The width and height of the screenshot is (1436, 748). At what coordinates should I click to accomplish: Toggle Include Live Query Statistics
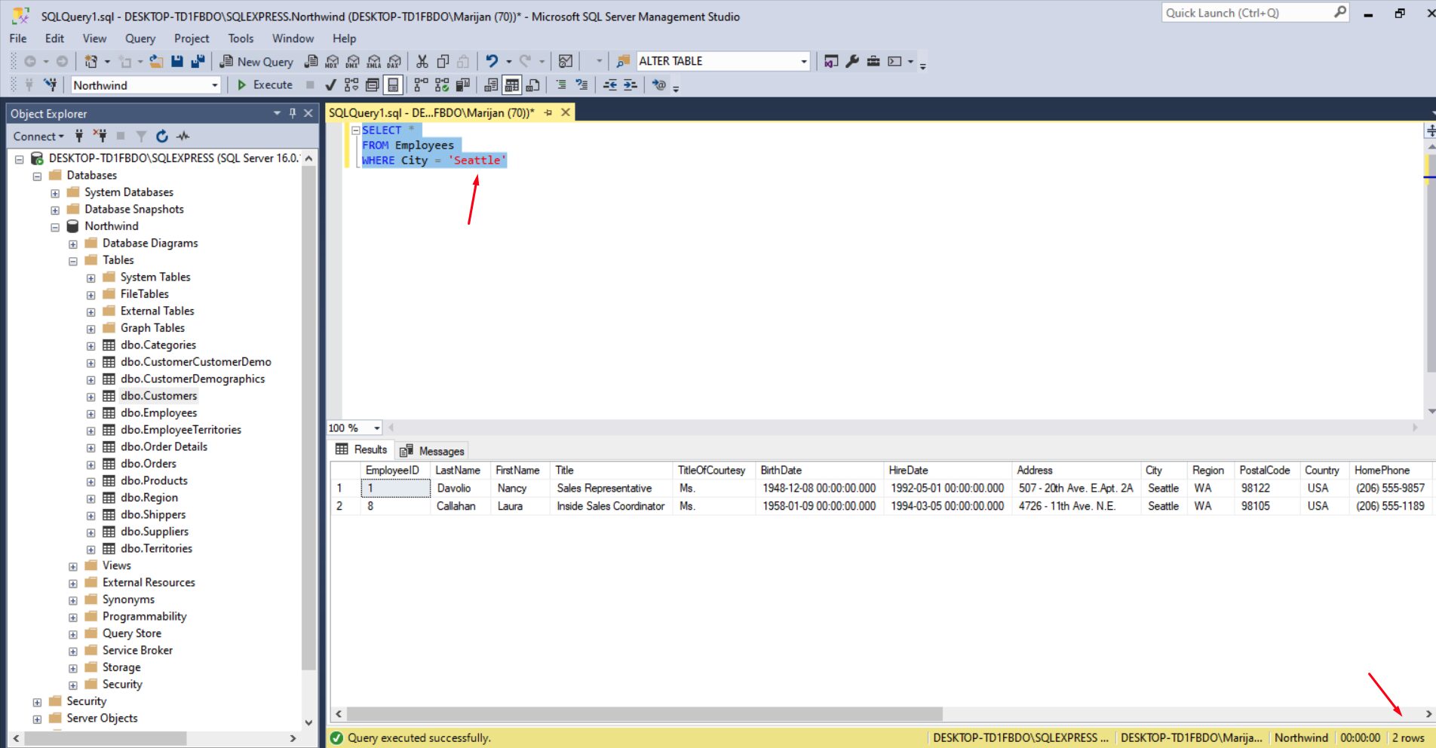pos(442,85)
